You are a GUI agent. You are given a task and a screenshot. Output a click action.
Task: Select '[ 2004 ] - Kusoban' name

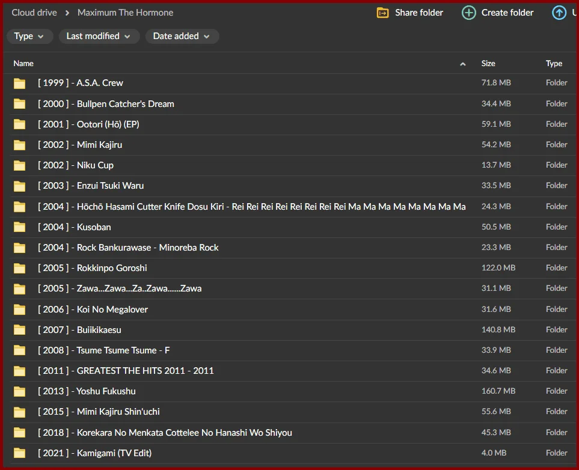(x=74, y=227)
